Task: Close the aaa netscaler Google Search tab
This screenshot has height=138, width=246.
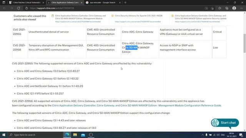Action: [x=120, y=3]
